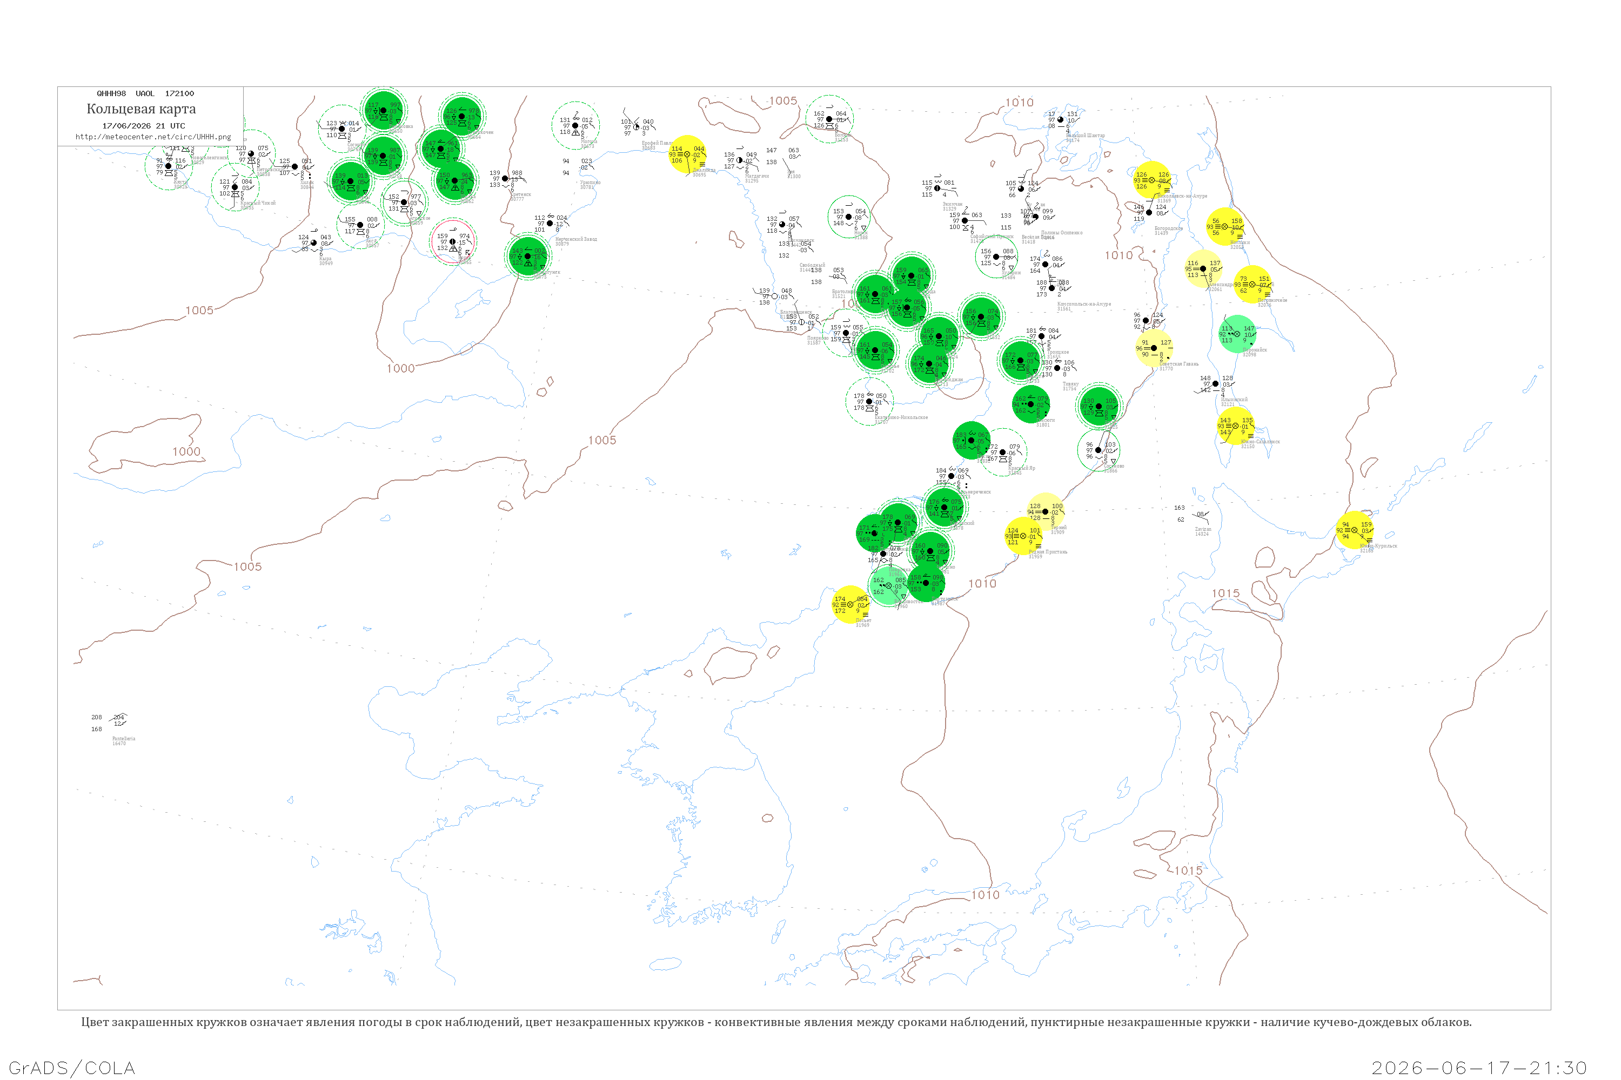Click the Южно-Сахалинск yellow station marker

(1236, 426)
